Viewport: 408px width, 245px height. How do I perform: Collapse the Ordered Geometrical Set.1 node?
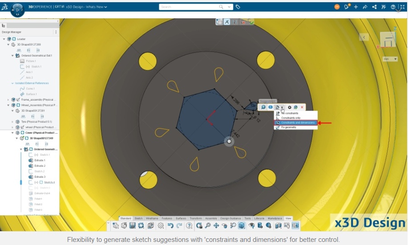click(12, 56)
